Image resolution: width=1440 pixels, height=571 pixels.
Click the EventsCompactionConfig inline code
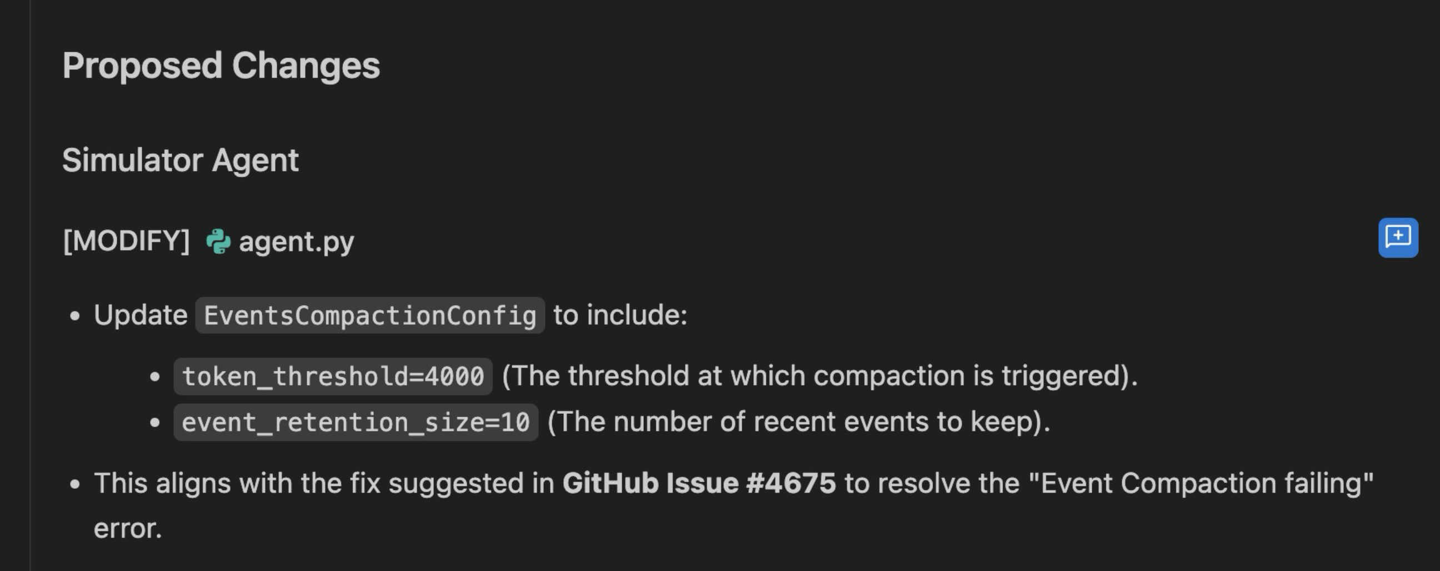point(369,315)
